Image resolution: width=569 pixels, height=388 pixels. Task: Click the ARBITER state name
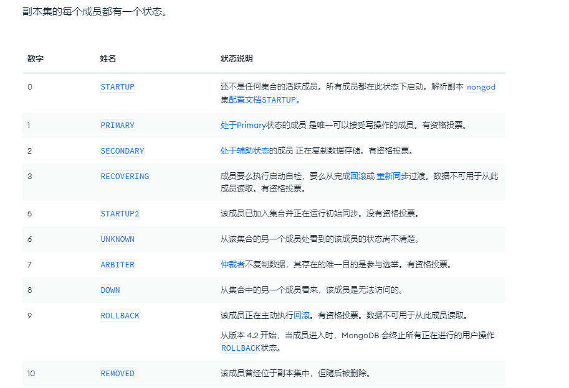pyautogui.click(x=117, y=265)
